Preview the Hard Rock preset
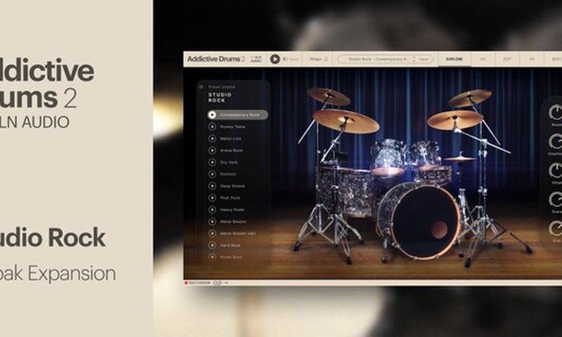This screenshot has height=337, width=562. (x=212, y=246)
